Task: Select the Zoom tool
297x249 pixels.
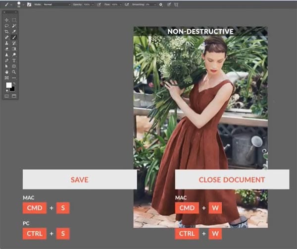Action: (x=14, y=71)
